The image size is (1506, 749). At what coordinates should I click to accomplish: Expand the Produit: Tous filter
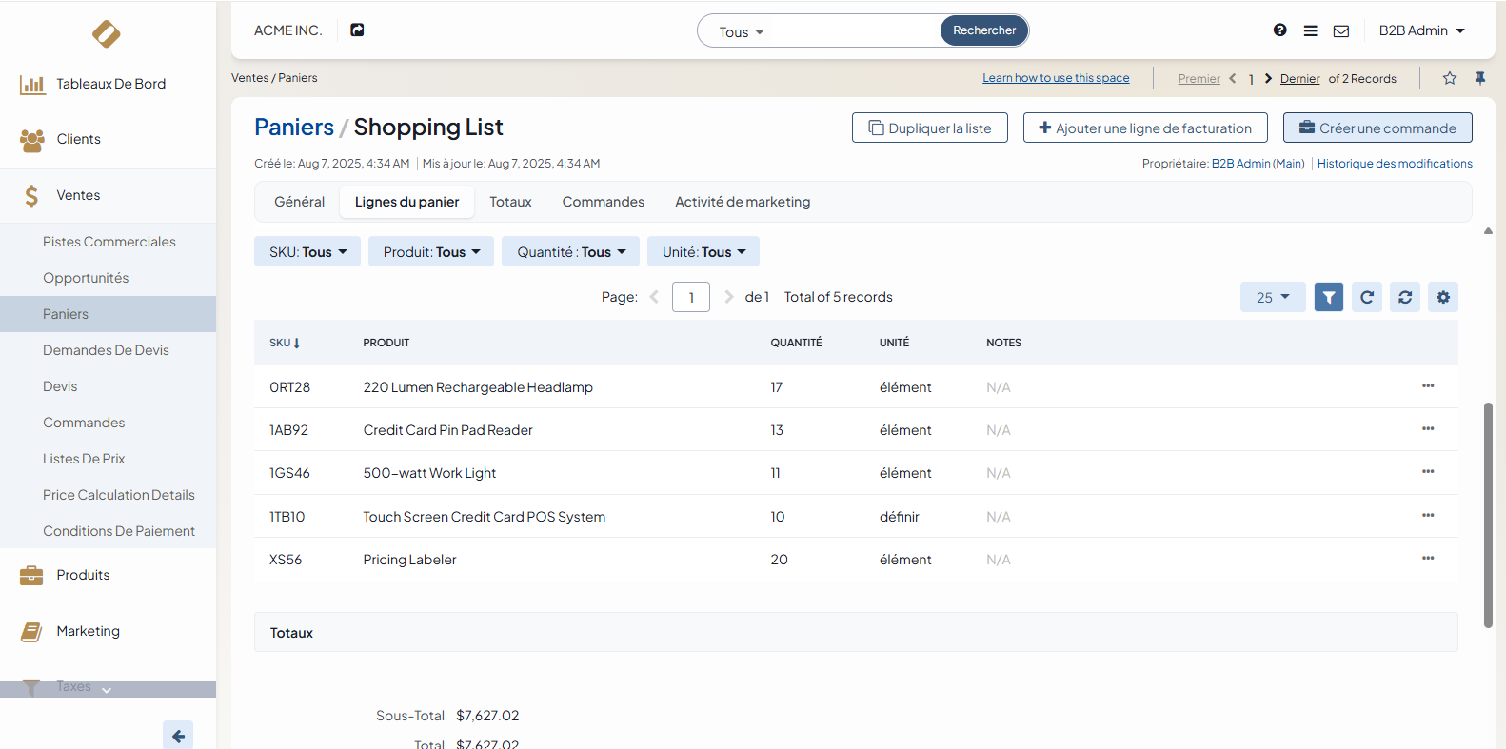click(431, 251)
